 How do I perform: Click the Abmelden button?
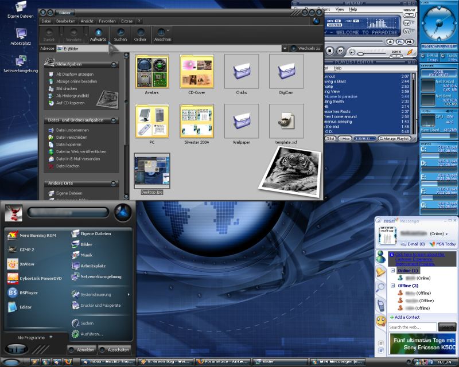coord(81,349)
